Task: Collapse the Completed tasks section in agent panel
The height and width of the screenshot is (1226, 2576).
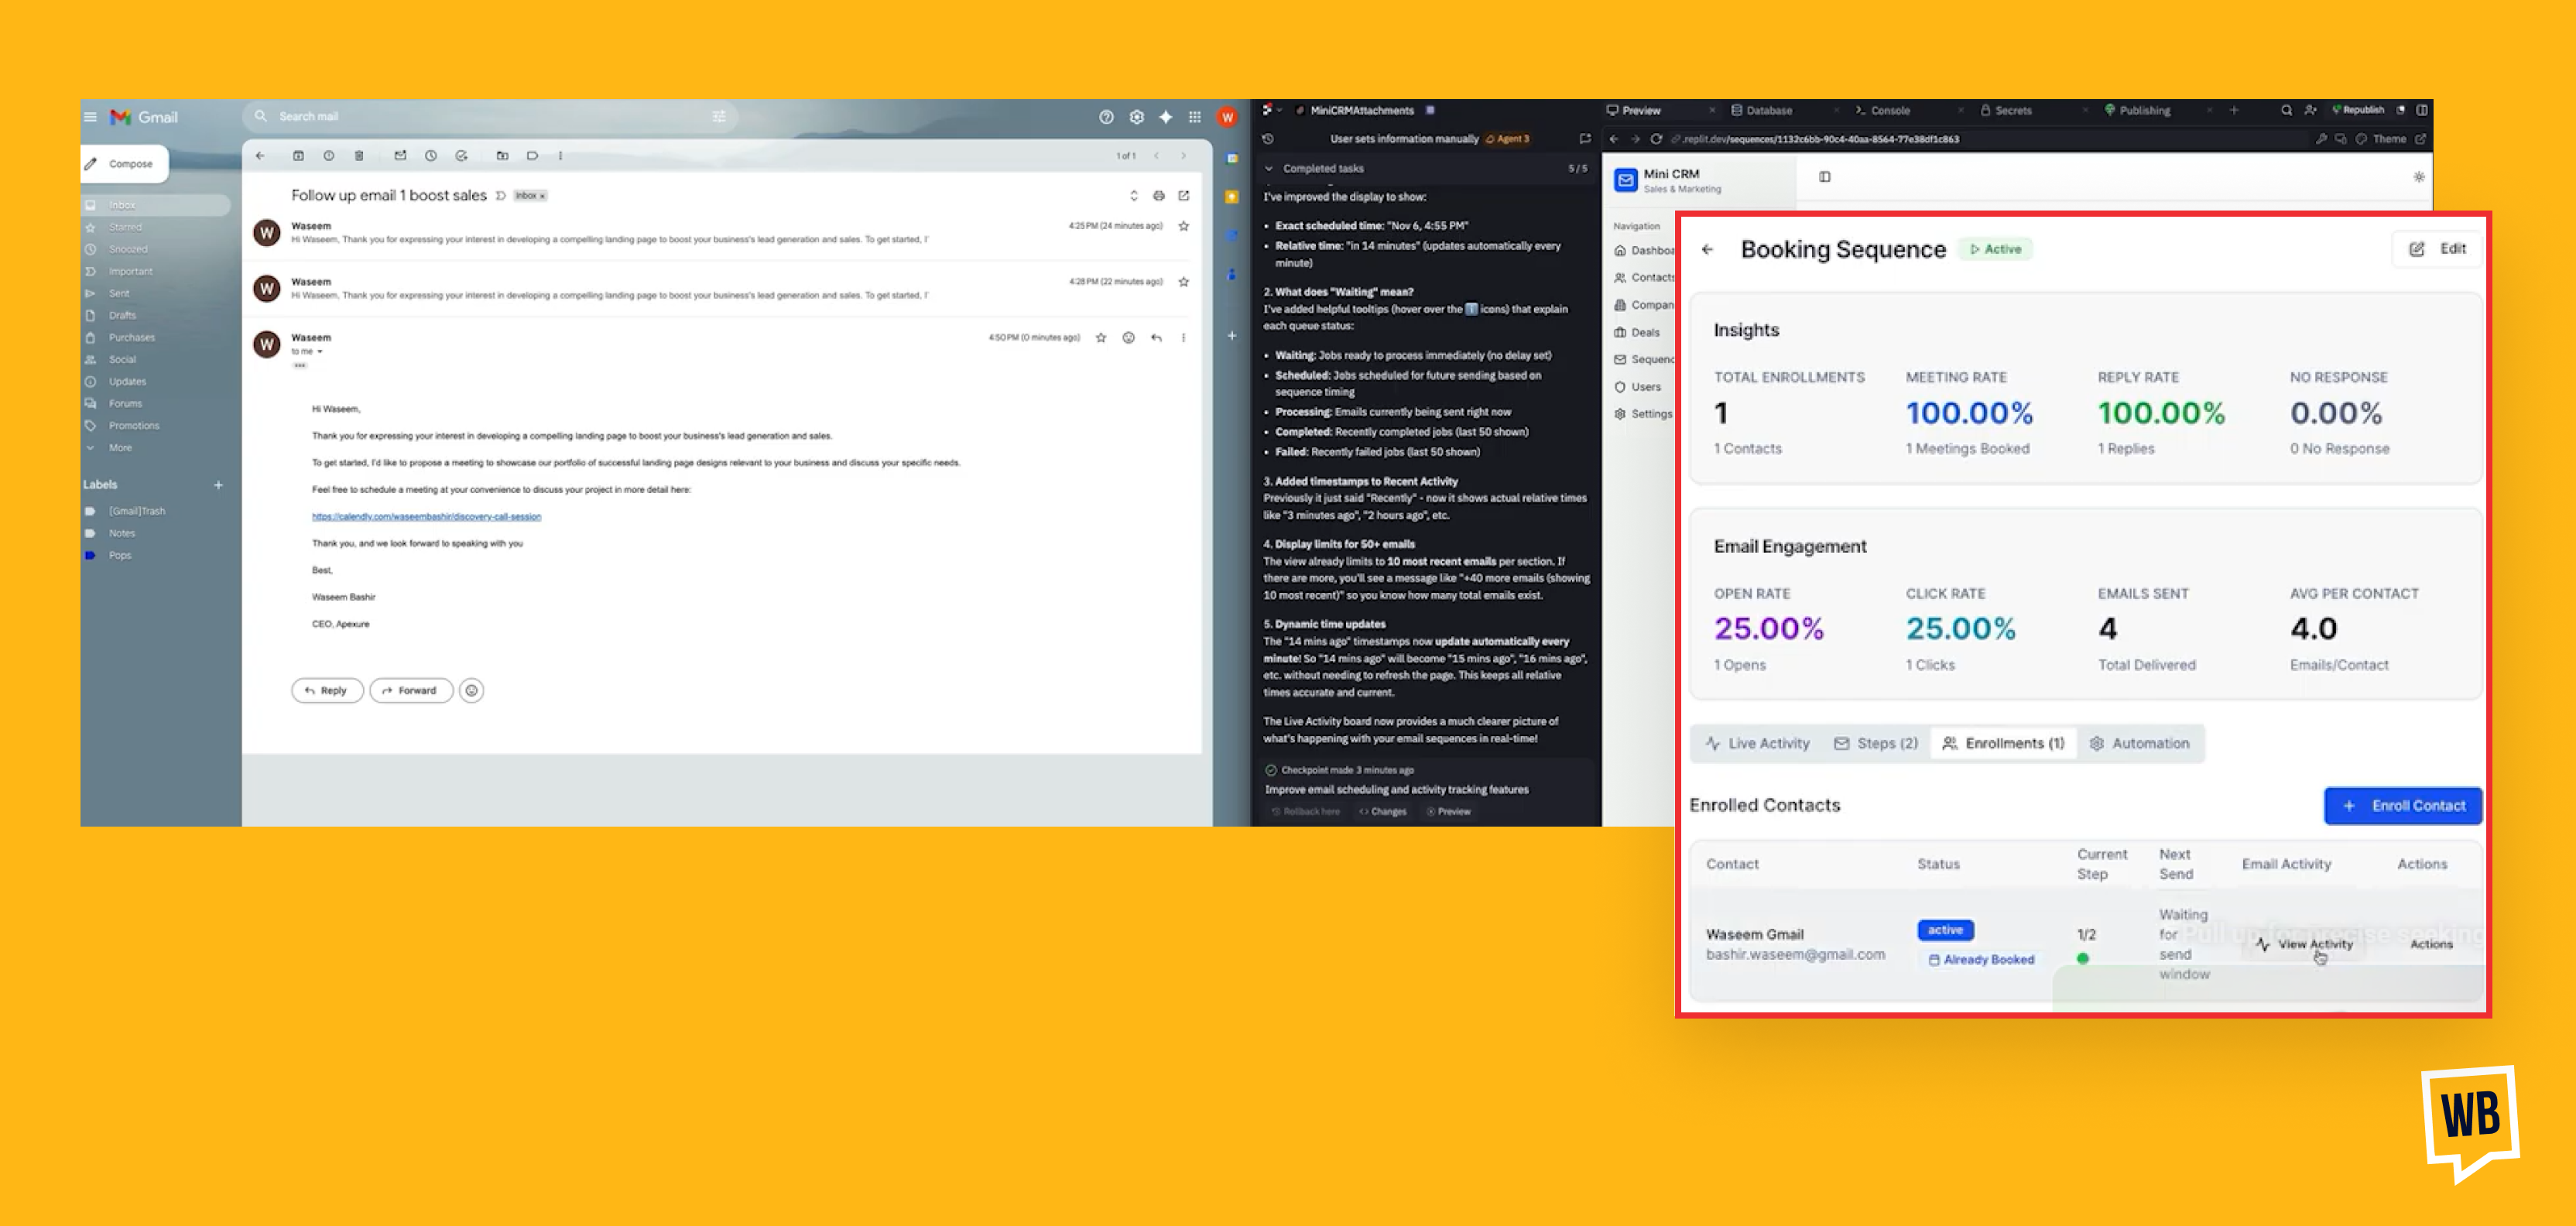Action: 1268,168
